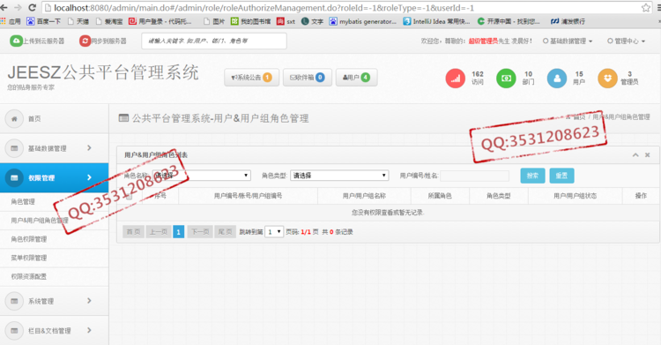The height and width of the screenshot is (345, 661).
Task: Click the 上一页 pagination button
Action: (159, 232)
